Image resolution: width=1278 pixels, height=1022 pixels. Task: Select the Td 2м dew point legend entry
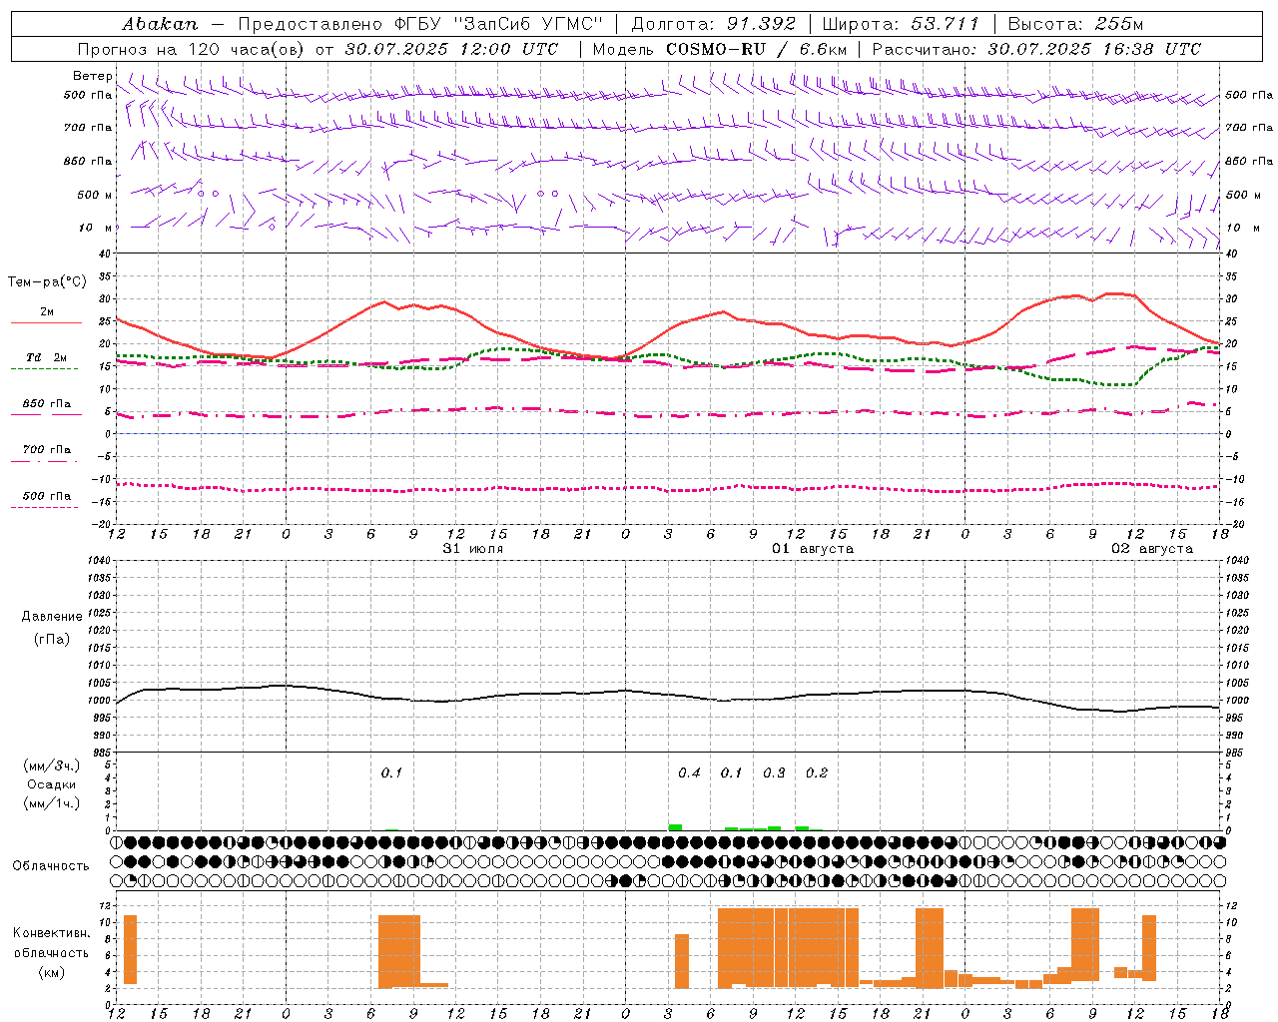pyautogui.click(x=47, y=357)
